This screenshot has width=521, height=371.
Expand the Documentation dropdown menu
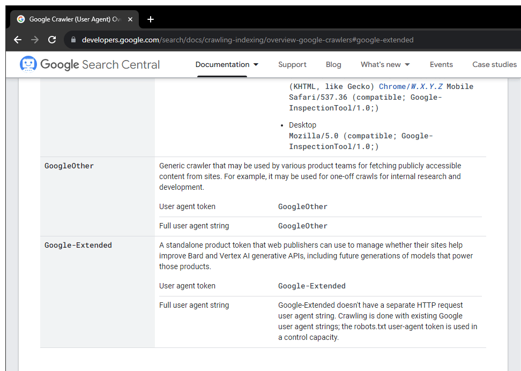pos(227,64)
